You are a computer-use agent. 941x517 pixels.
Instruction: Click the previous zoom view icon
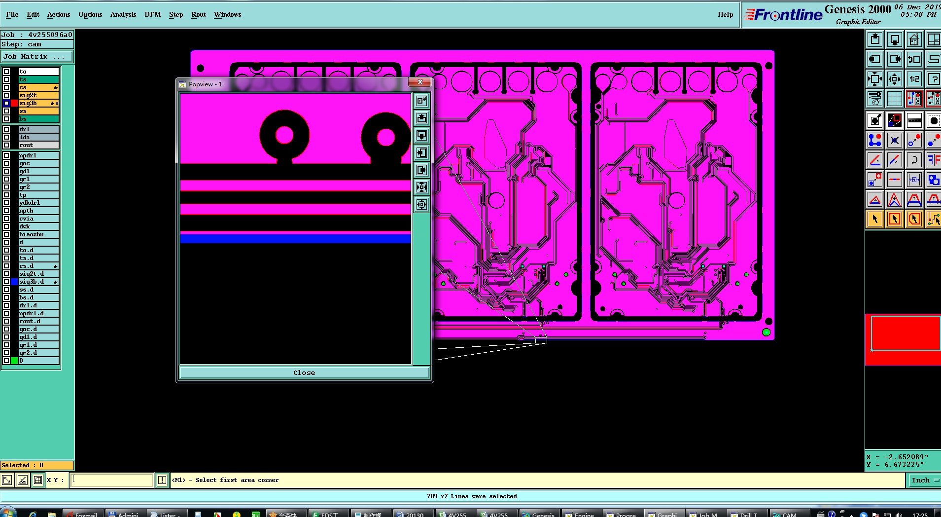point(914,59)
